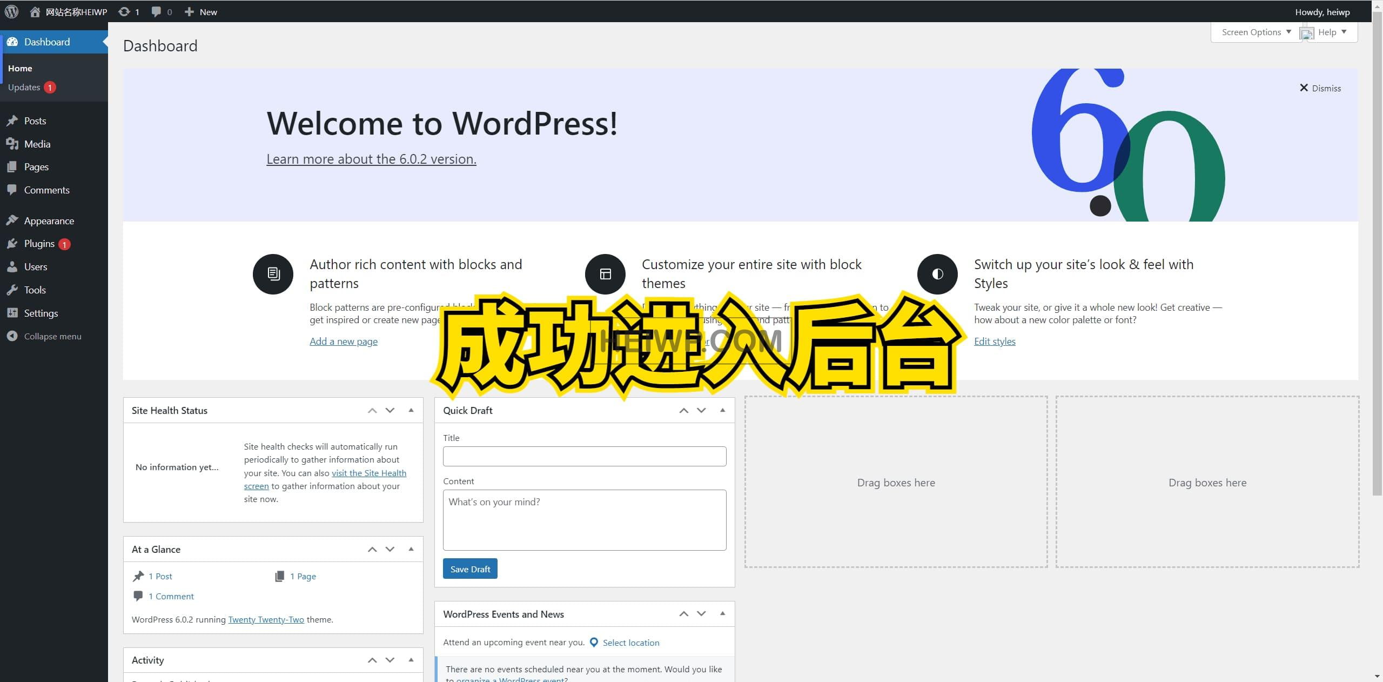The height and width of the screenshot is (682, 1383).
Task: Click the Posts pin icon in sidebar
Action: tap(12, 121)
